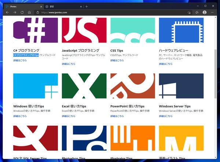Screen dimensions: 220x162
Task: Click 詳細はこちら under CSS Tips
Action: click(117, 60)
